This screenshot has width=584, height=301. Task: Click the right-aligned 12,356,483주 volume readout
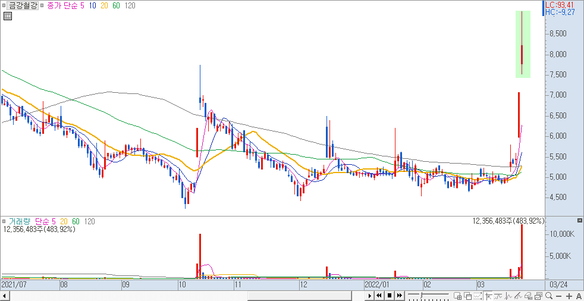click(x=508, y=221)
